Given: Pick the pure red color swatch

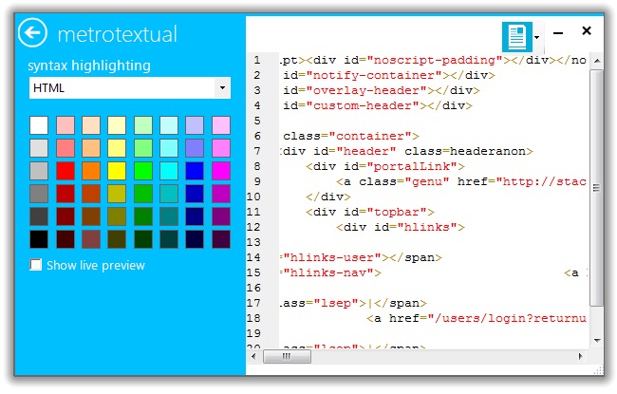Looking at the screenshot, I should click(65, 171).
